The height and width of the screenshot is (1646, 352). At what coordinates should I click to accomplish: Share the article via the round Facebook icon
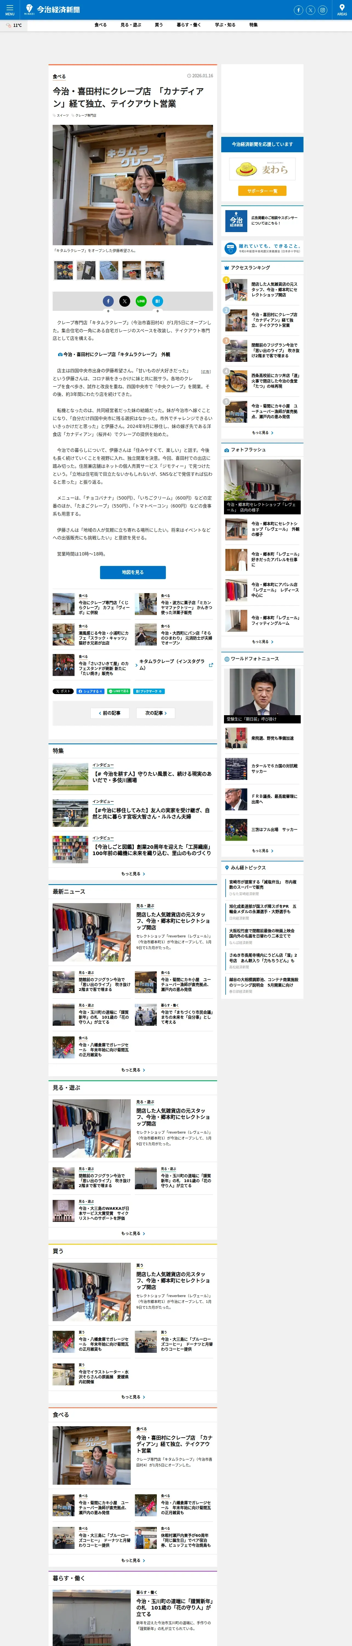(108, 301)
